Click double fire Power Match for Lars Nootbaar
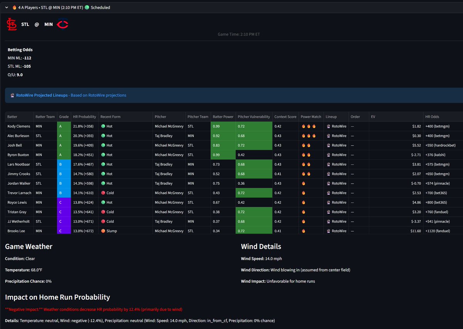463x329 pixels. pyautogui.click(x=306, y=164)
